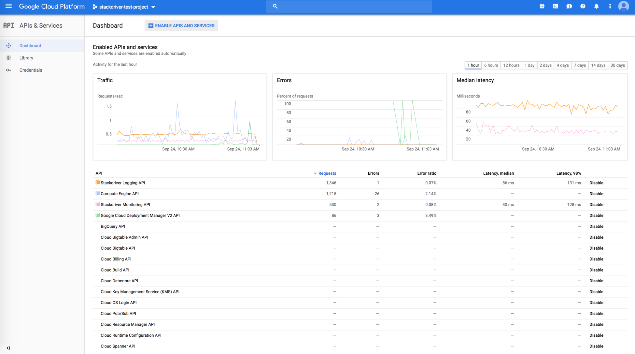
Task: Click the Dashboard sidebar icon
Action: (x=9, y=46)
